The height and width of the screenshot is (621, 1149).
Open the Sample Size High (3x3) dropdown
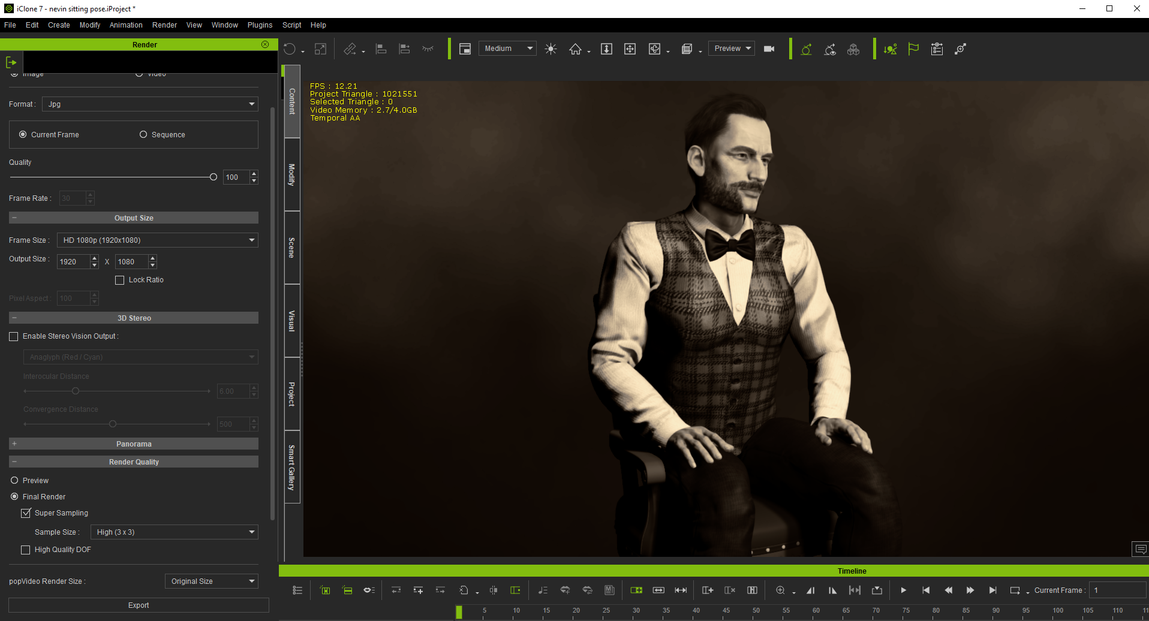click(x=175, y=532)
